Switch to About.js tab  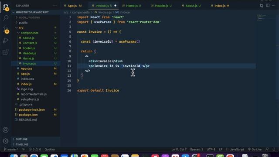(x=191, y=6)
